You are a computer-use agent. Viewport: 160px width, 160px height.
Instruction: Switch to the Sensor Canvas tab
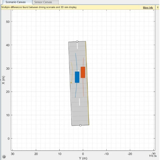coord(43,2)
